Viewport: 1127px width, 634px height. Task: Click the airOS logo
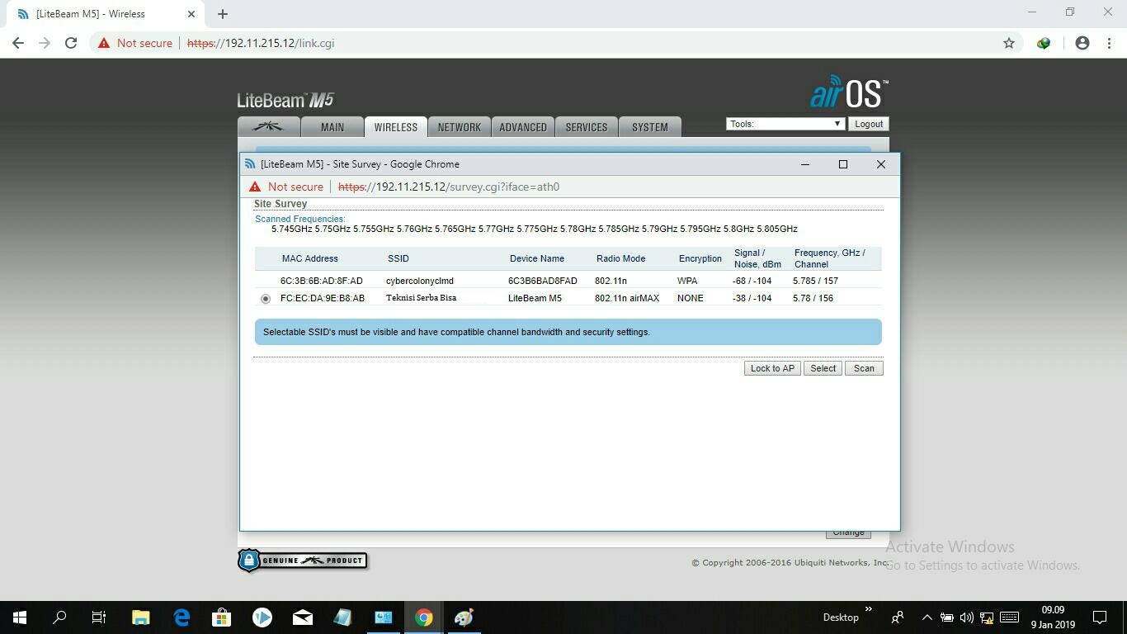[848, 93]
